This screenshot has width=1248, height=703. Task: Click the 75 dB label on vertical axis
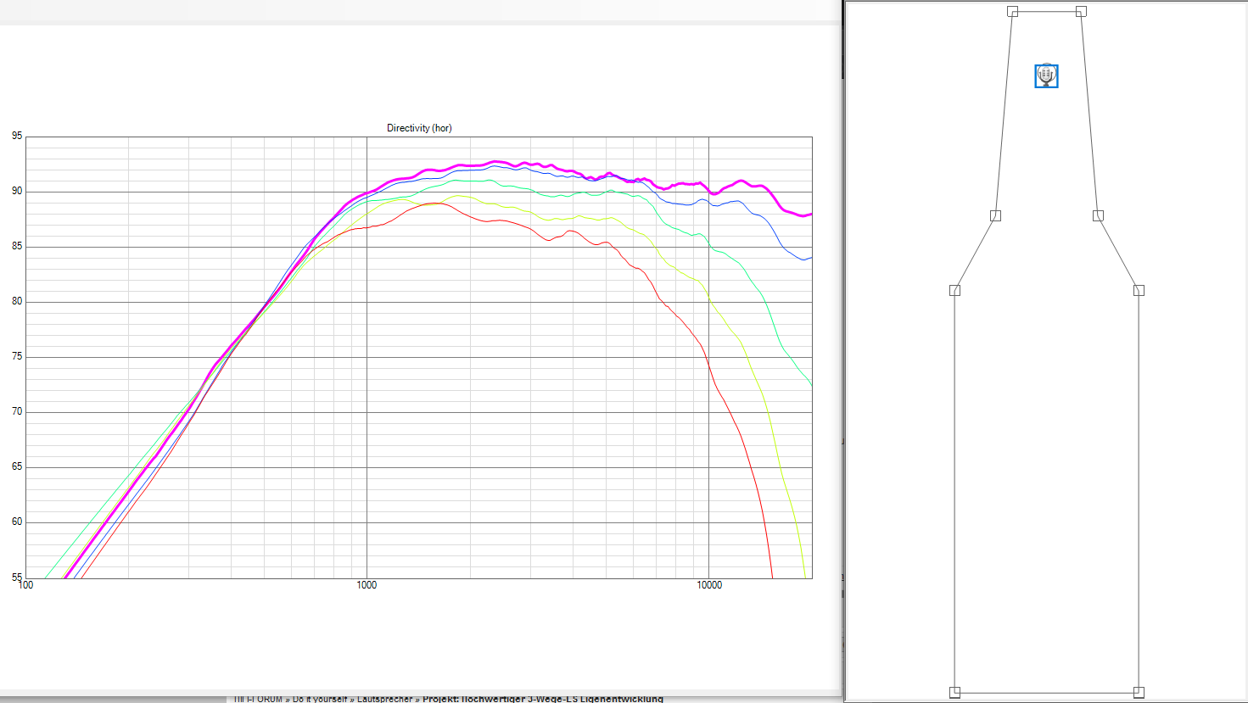(x=17, y=357)
